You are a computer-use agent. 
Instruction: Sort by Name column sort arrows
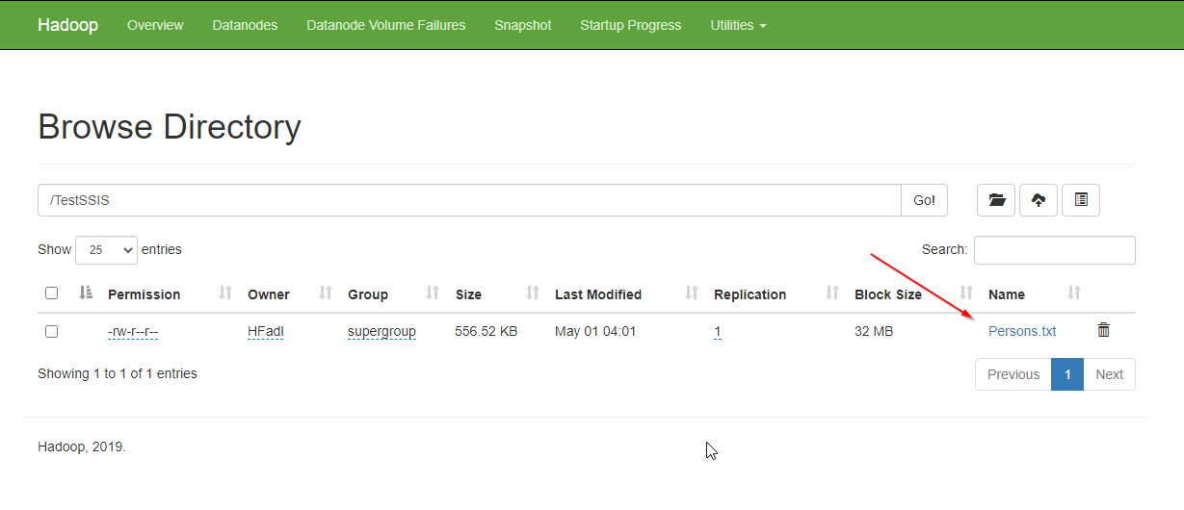[1074, 293]
